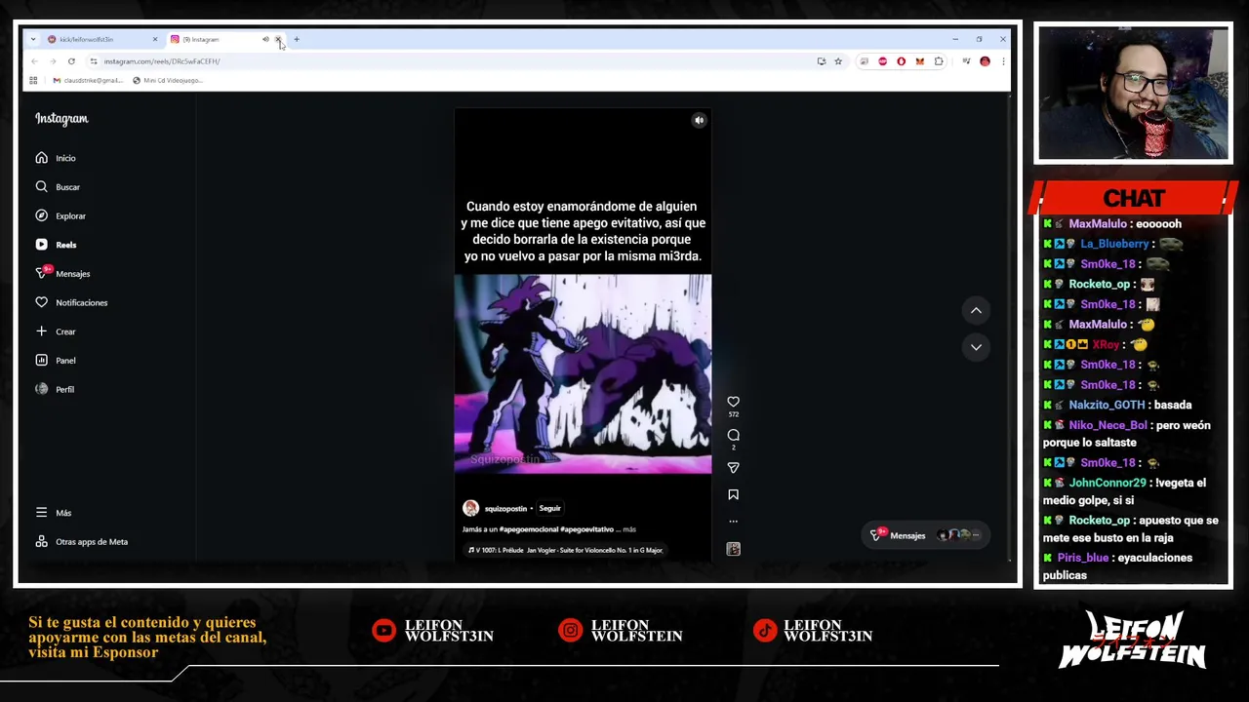Click the media control toolbar icon
The height and width of the screenshot is (702, 1249).
[966, 61]
